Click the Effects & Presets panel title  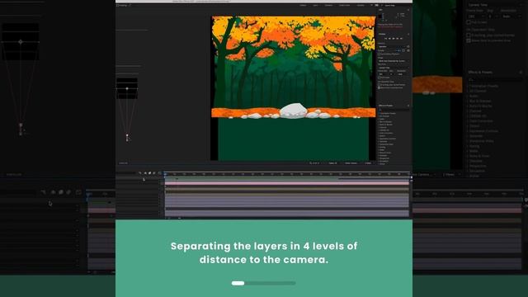coord(385,106)
